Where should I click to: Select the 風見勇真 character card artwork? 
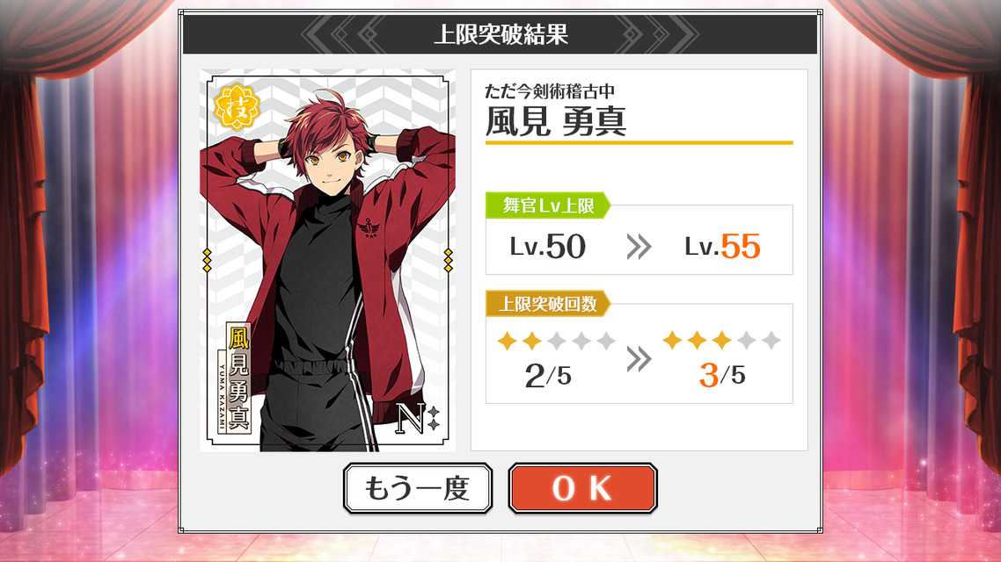tap(327, 261)
